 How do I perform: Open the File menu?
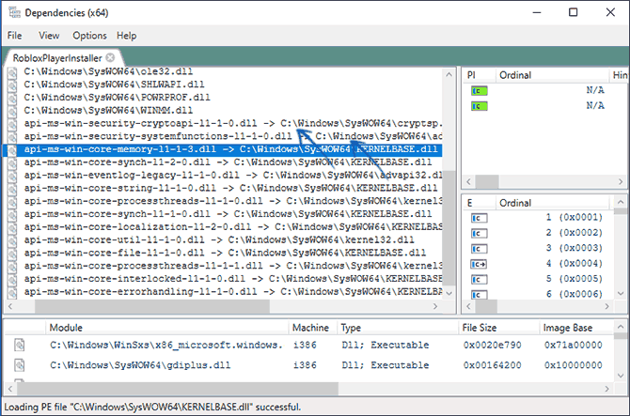point(14,36)
